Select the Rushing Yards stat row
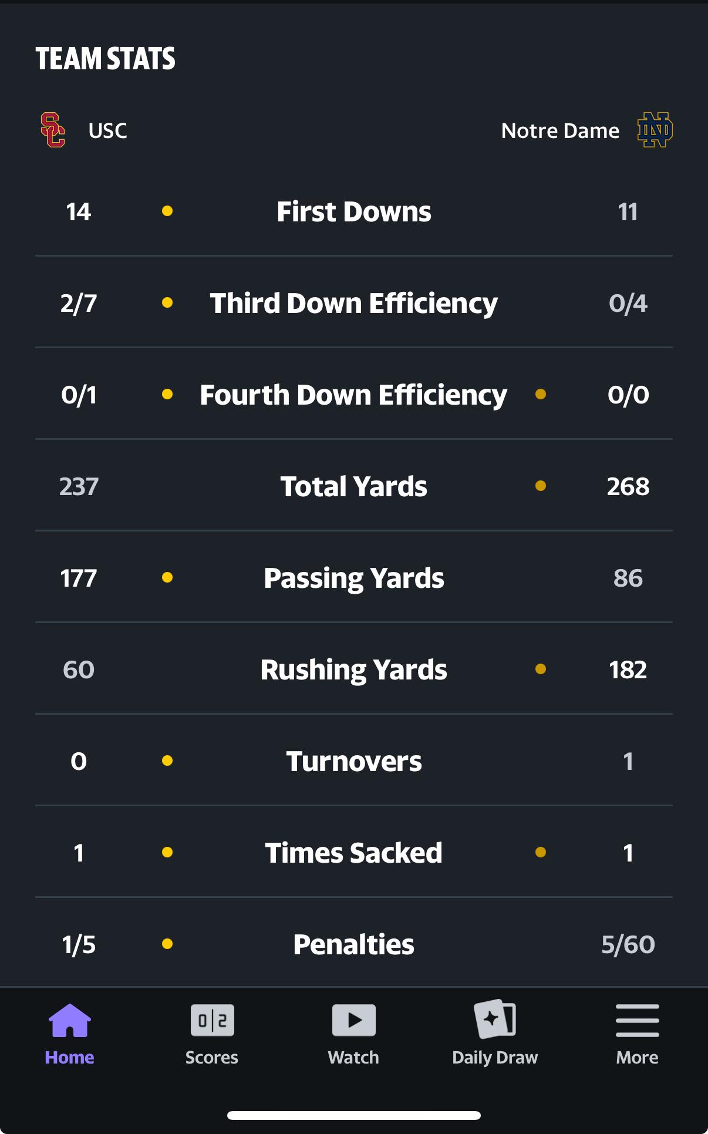 pyautogui.click(x=354, y=670)
